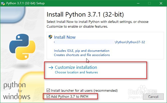The width and height of the screenshot is (167, 103).
Task: Uncheck the Install launcher for all users checkbox
Action: 48,90
